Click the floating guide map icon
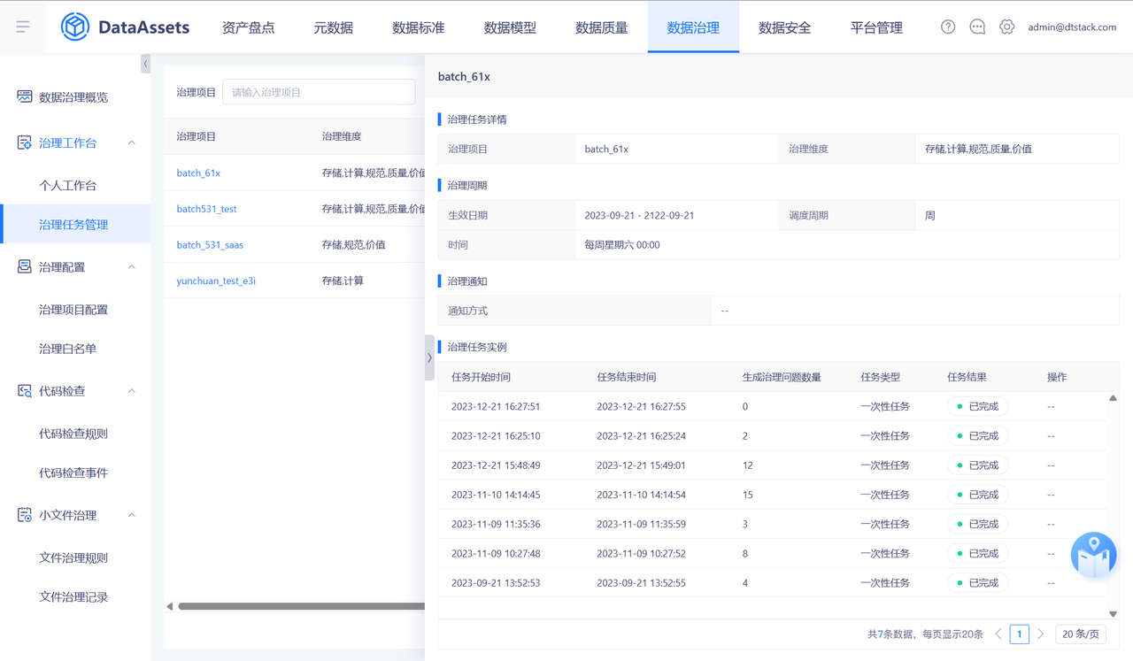Screen dimensions: 1133x661 click(1093, 555)
